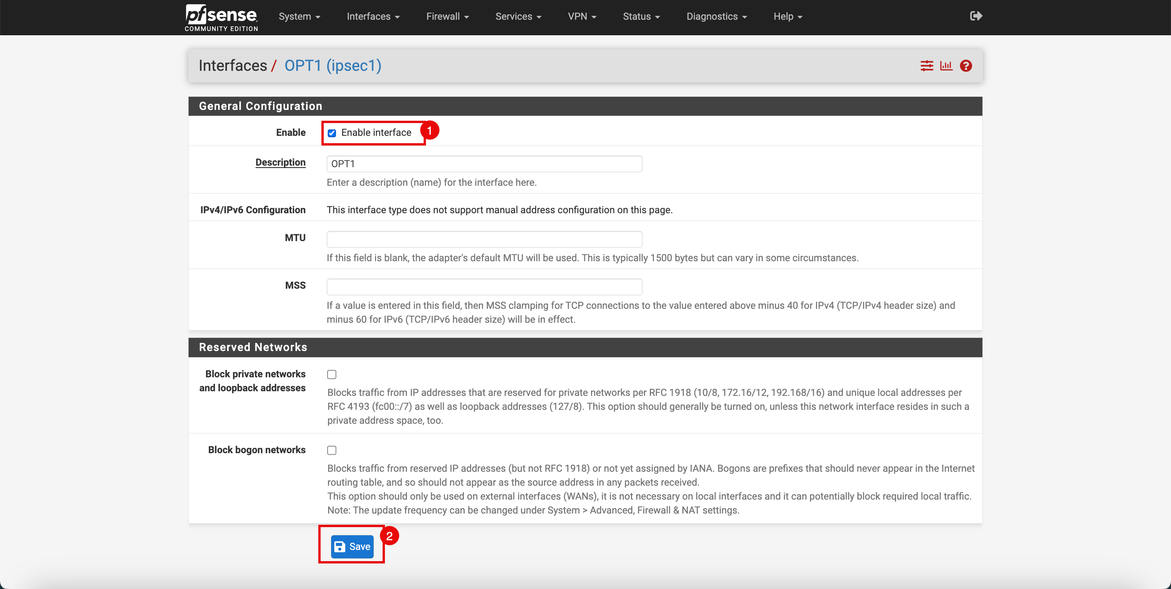Click the filter/settings icon
This screenshot has width=1171, height=589.
(x=927, y=65)
